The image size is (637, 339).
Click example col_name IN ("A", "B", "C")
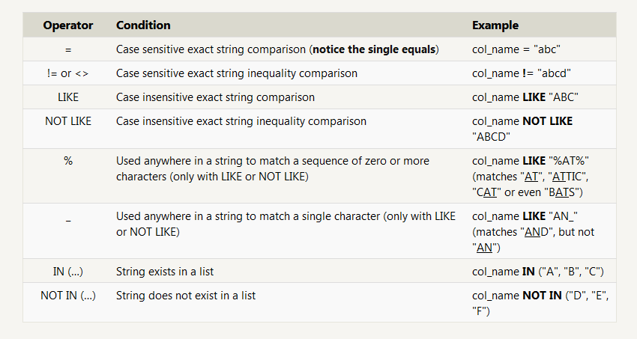pyautogui.click(x=538, y=272)
